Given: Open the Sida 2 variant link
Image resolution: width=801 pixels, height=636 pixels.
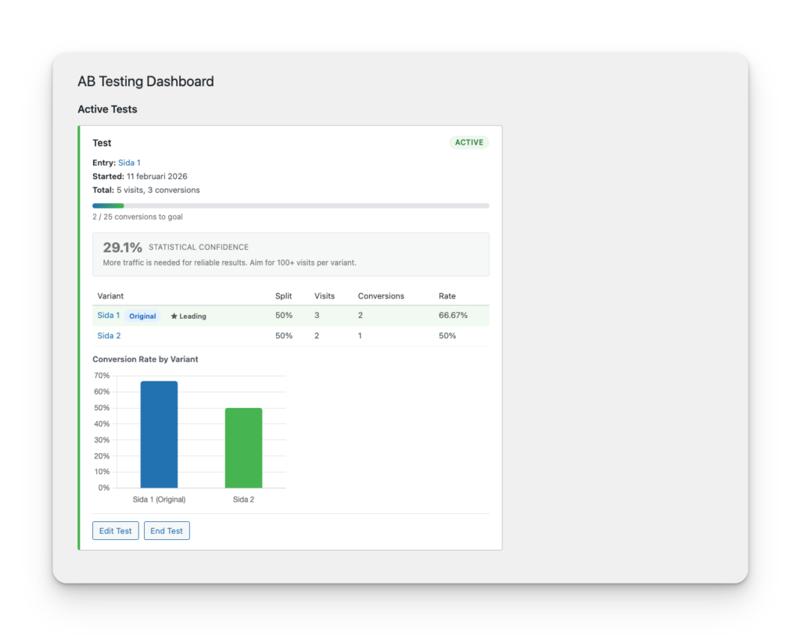Looking at the screenshot, I should (x=108, y=335).
